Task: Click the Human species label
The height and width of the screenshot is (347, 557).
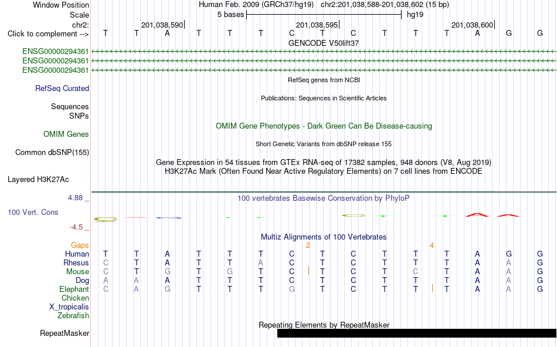Action: 77,254
